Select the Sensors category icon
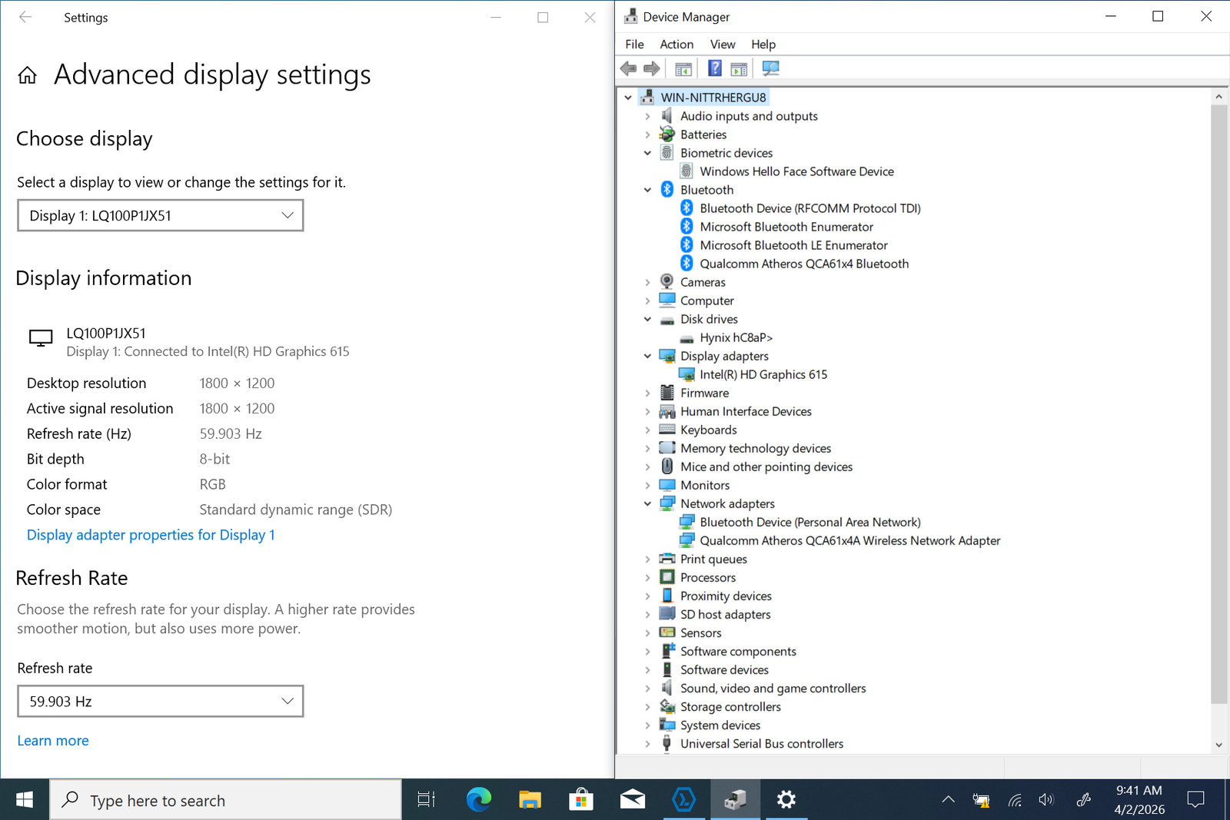Image resolution: width=1230 pixels, height=820 pixels. pos(667,632)
